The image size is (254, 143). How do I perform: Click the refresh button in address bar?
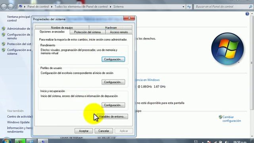point(189,7)
